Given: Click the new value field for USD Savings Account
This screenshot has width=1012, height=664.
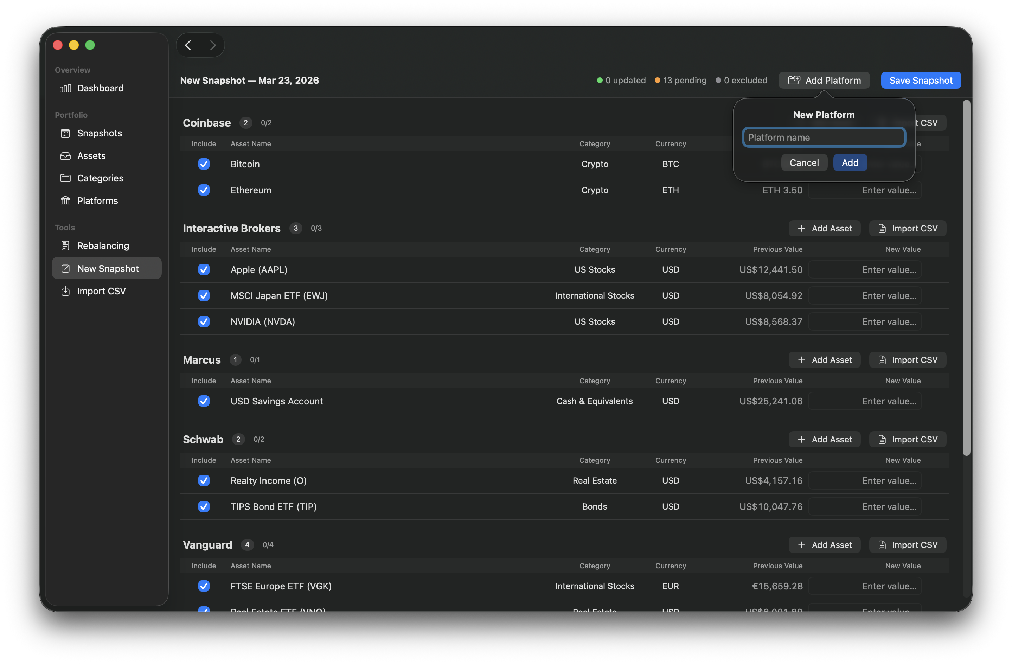Looking at the screenshot, I should pos(865,401).
